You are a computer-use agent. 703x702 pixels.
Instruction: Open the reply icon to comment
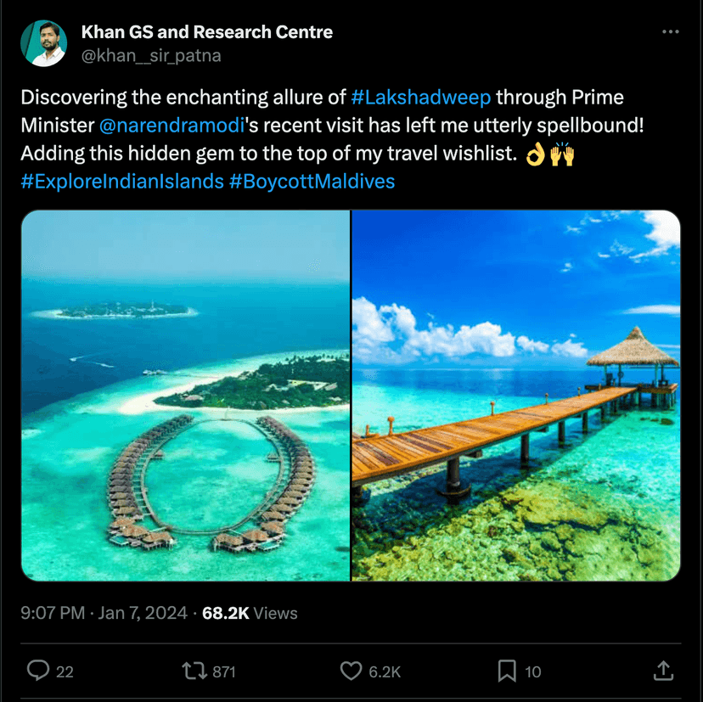point(37,671)
